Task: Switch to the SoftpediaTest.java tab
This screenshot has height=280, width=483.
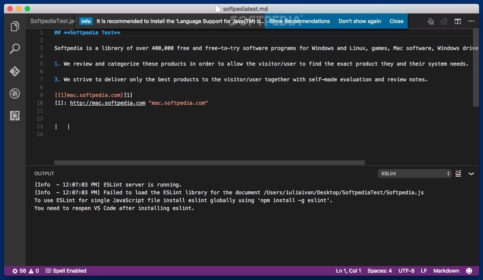Action: pyautogui.click(x=52, y=21)
